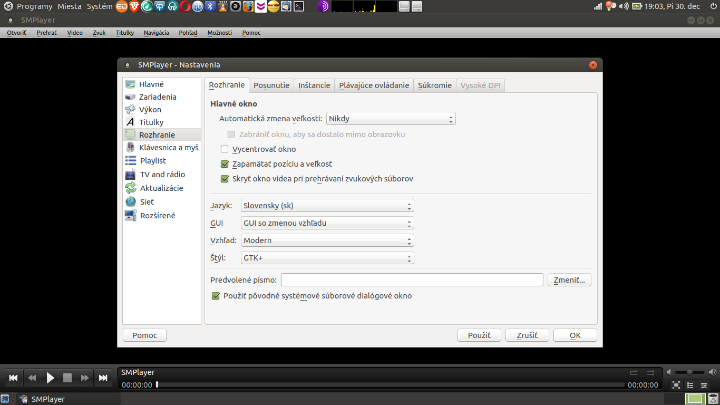720x405 pixels.
Task: Click the volume slider handle
Action: point(689,372)
